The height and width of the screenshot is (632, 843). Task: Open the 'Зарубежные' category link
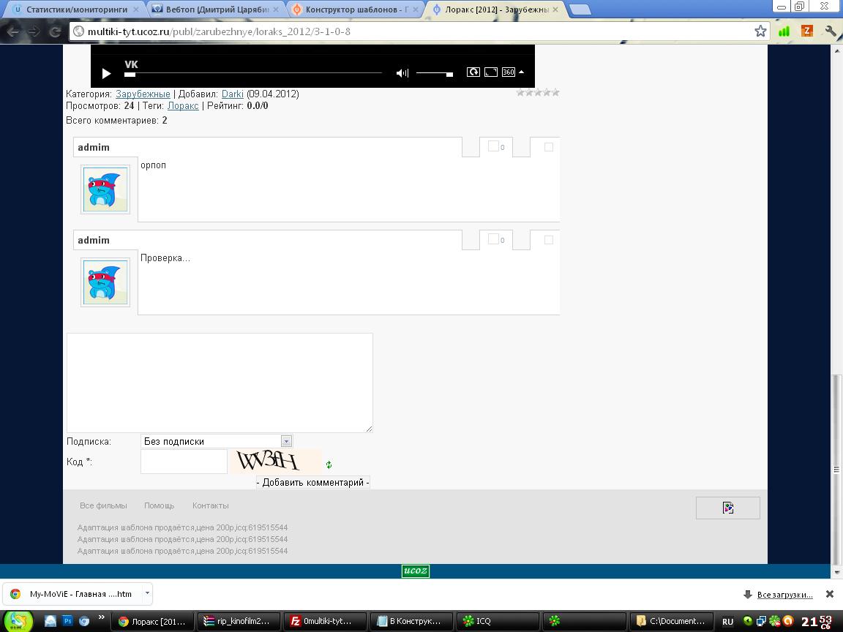(143, 94)
